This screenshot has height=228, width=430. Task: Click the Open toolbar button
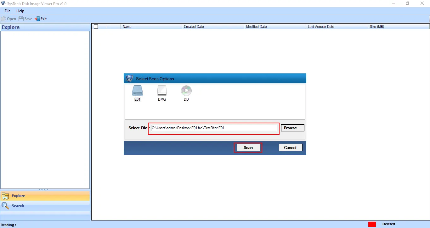(x=8, y=19)
